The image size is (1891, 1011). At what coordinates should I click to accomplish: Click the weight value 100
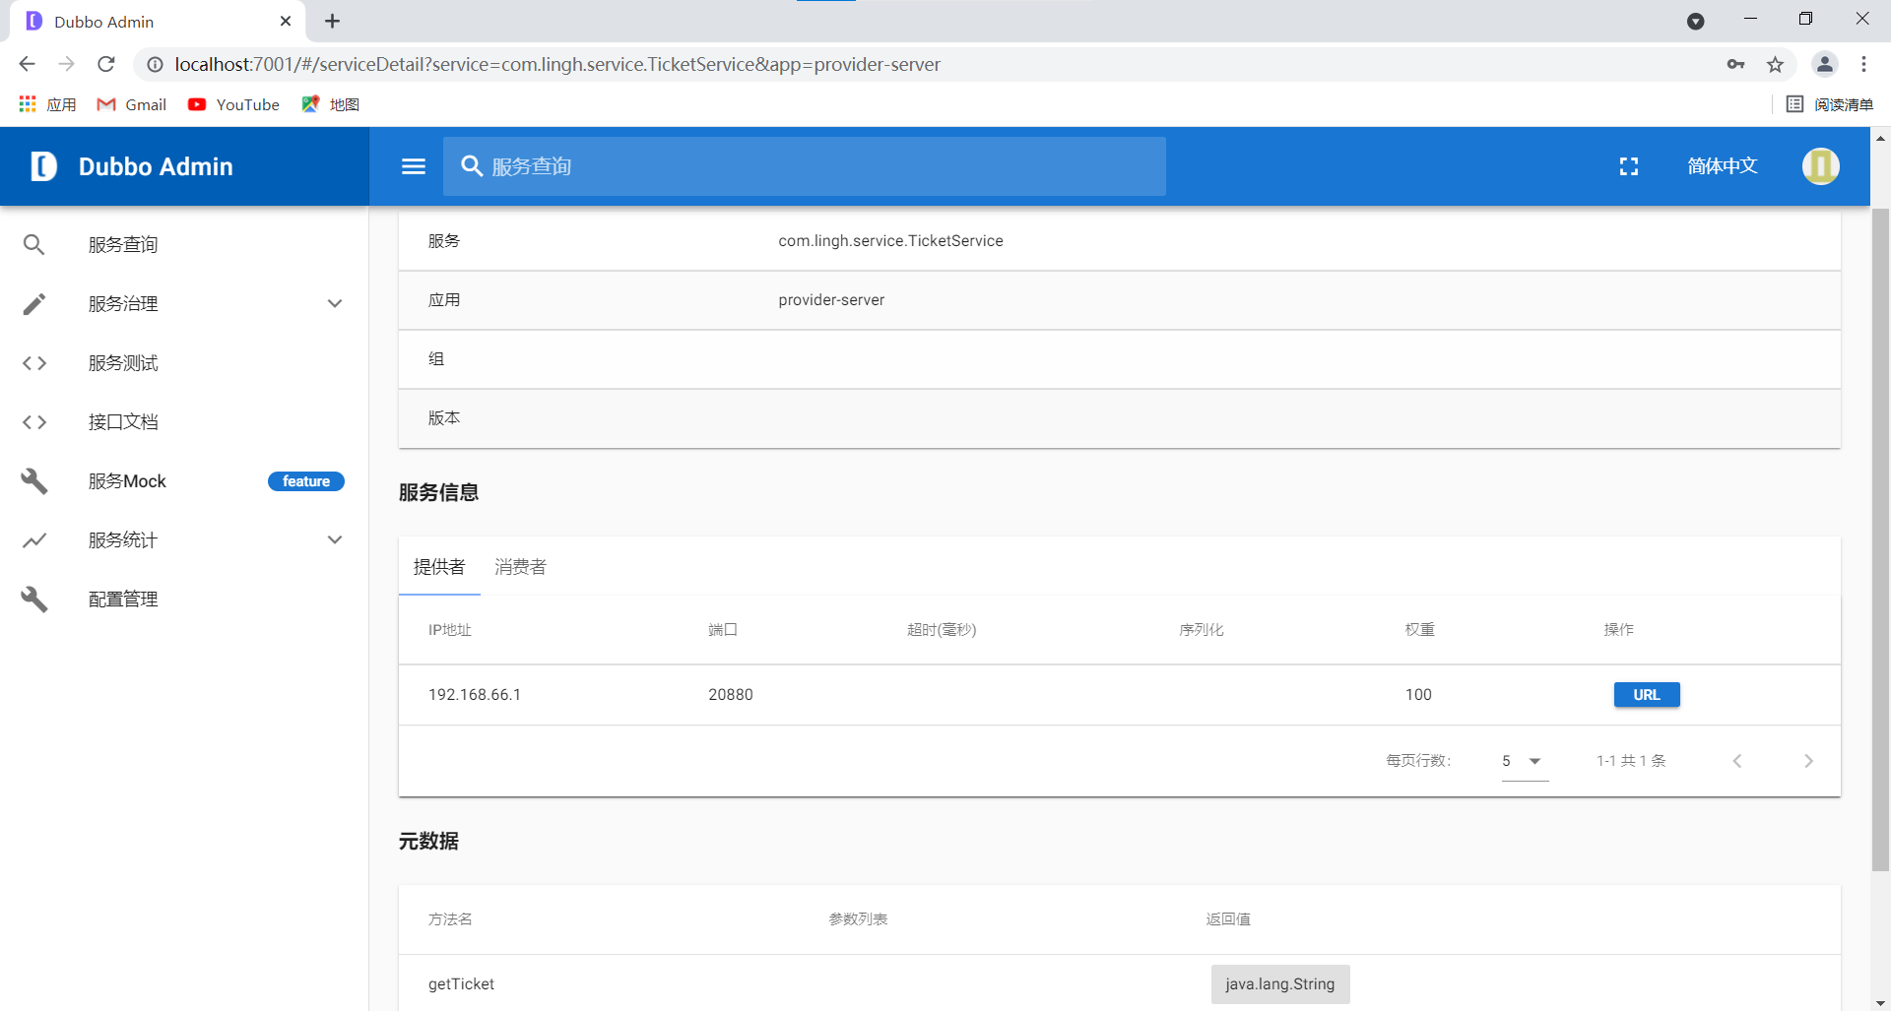click(1418, 695)
